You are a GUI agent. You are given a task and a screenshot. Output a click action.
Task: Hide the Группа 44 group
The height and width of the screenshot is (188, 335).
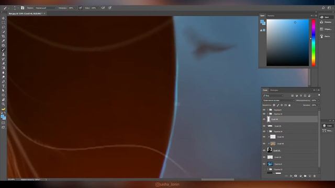(x=264, y=131)
